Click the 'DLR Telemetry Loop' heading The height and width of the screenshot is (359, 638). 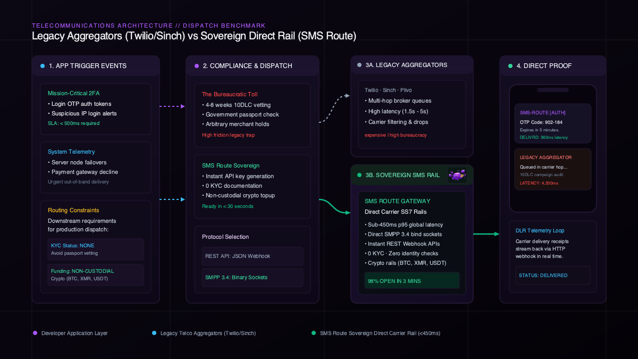tap(540, 230)
